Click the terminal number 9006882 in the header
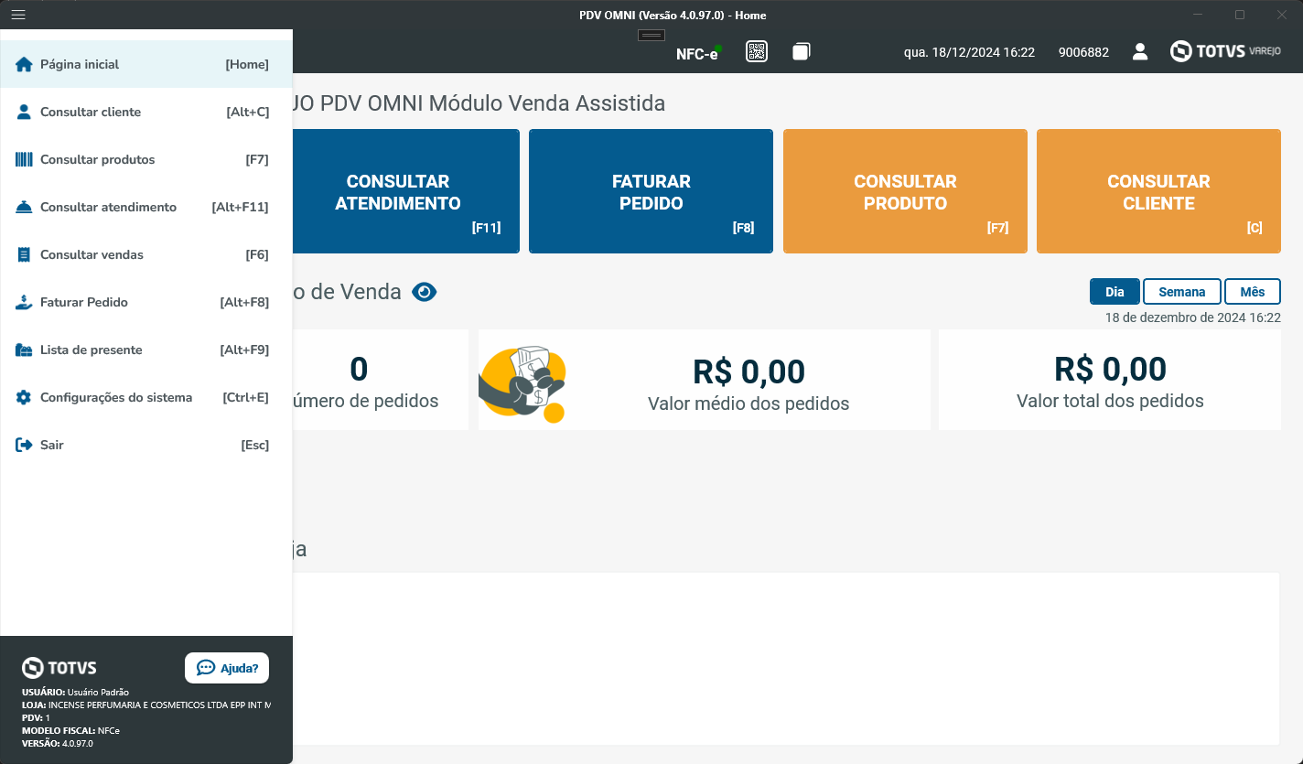Image resolution: width=1303 pixels, height=764 pixels. (x=1083, y=52)
